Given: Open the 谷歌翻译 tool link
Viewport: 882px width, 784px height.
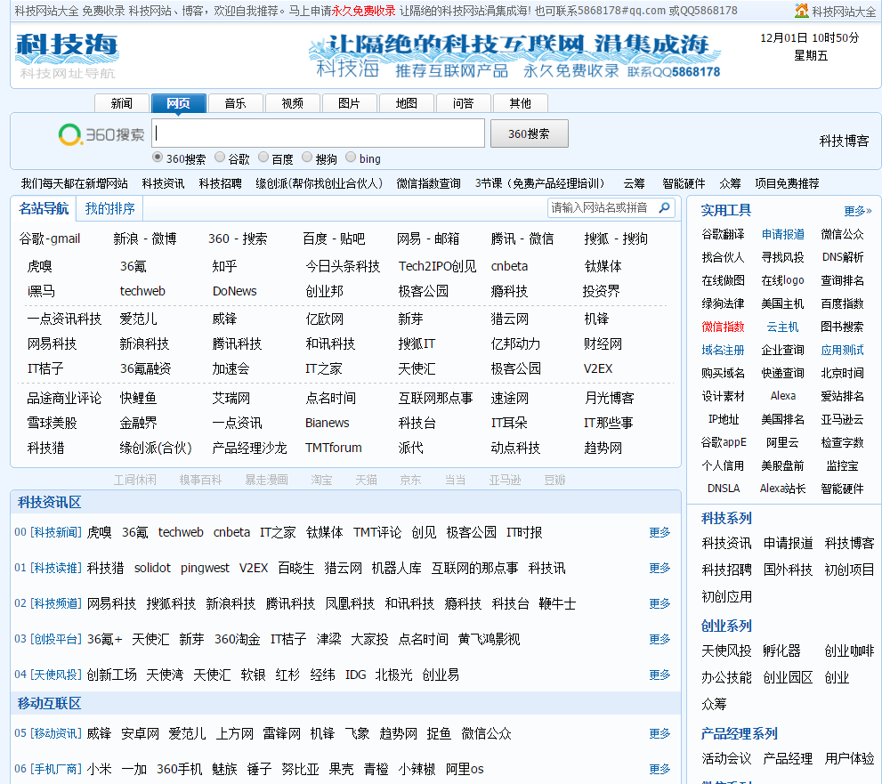Looking at the screenshot, I should [723, 234].
